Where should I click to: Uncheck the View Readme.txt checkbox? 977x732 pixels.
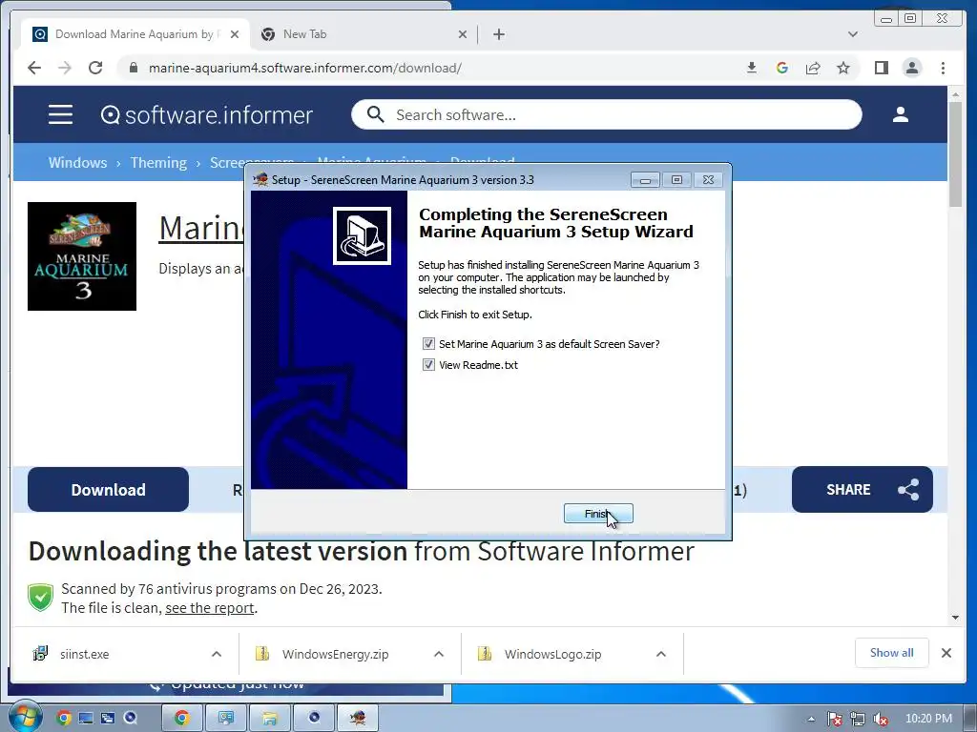(428, 365)
